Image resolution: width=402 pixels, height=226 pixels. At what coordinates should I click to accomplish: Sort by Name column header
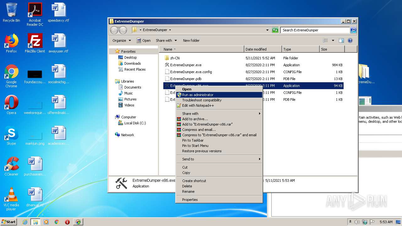click(x=202, y=49)
